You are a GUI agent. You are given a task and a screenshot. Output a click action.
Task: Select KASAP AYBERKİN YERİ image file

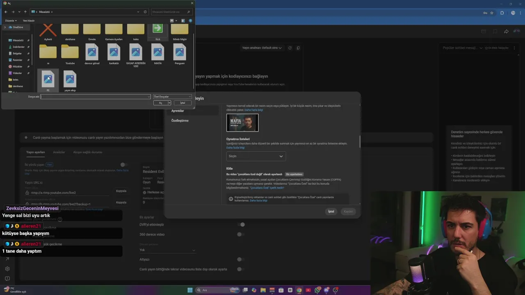[136, 56]
